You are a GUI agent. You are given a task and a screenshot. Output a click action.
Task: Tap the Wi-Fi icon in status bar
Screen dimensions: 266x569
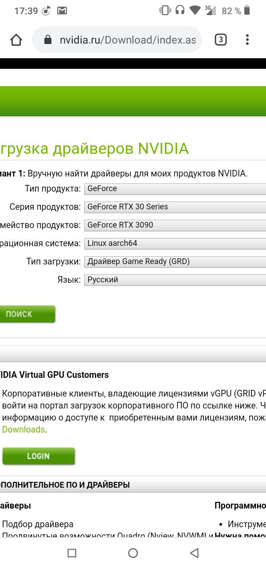coord(194,10)
